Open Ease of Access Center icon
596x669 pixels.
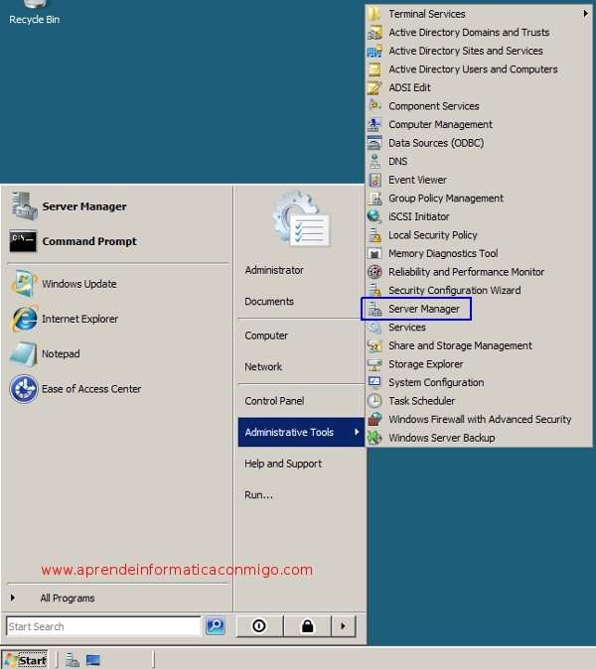point(24,389)
